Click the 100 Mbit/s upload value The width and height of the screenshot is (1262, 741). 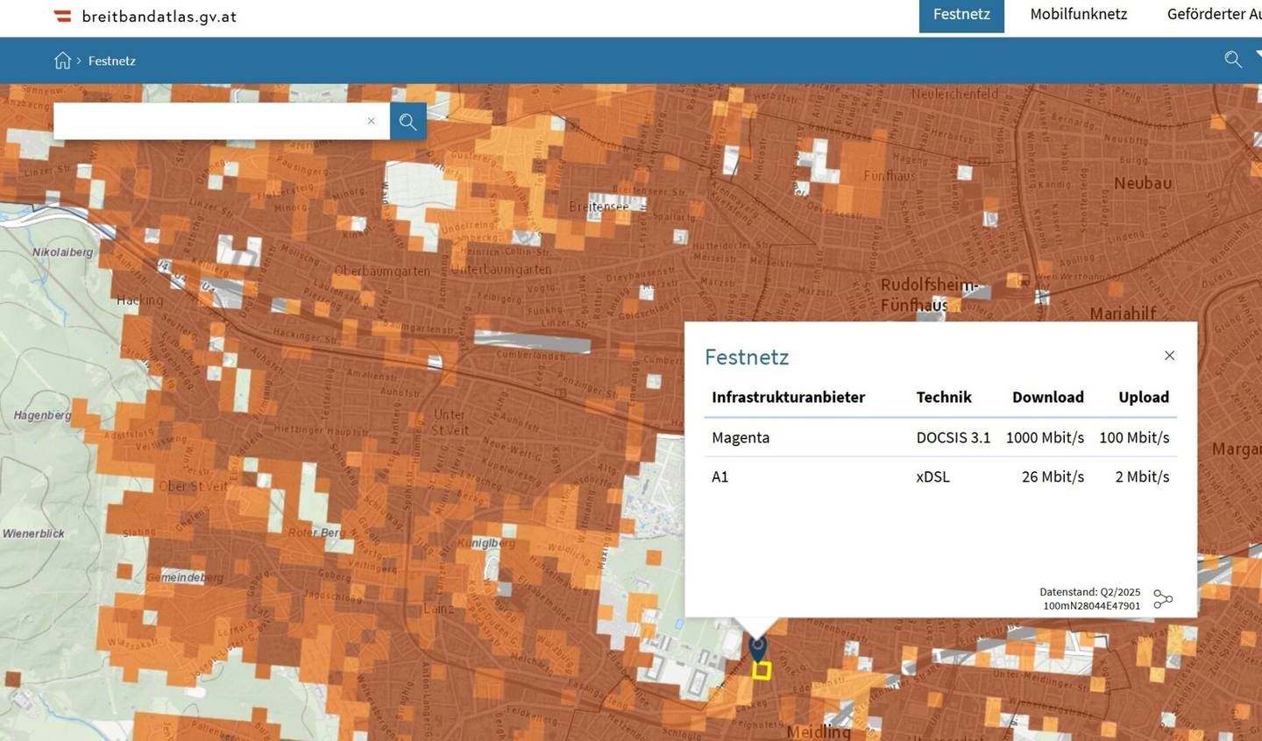pos(1134,437)
